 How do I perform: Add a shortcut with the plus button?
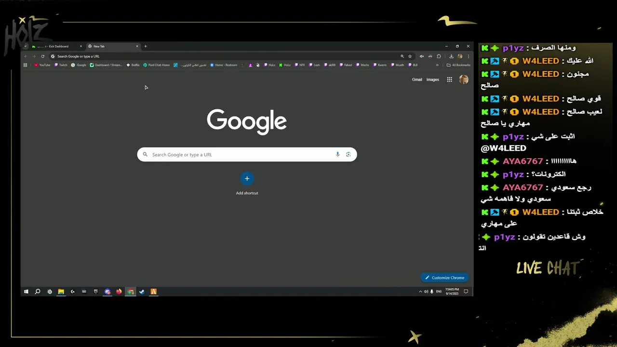tap(247, 178)
